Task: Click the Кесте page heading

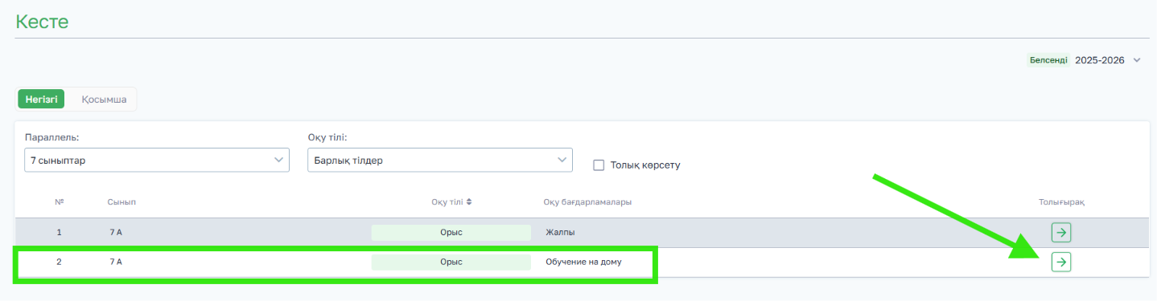Action: pos(43,22)
